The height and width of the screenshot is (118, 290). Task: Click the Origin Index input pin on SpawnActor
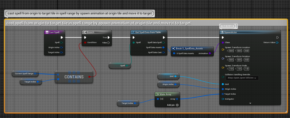tap(223, 89)
